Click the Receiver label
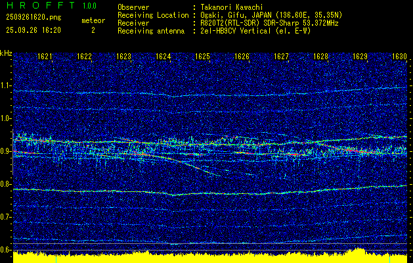The height and width of the screenshot is (263, 413). (133, 23)
